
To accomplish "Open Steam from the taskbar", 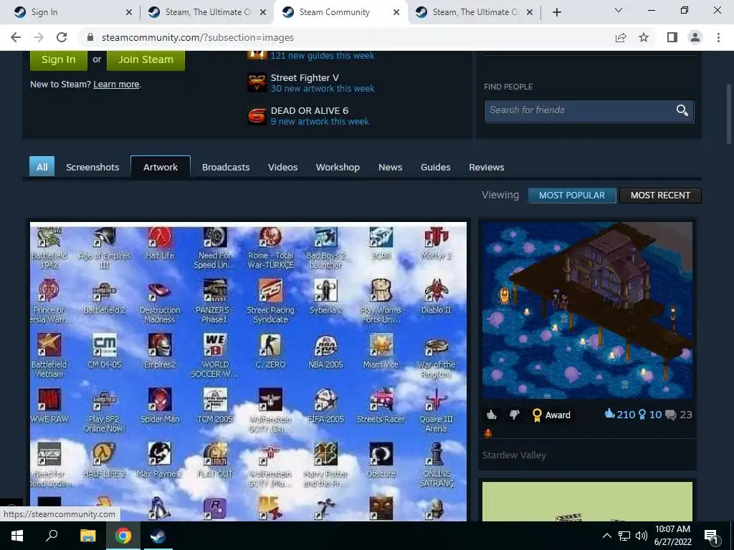I will [x=158, y=536].
